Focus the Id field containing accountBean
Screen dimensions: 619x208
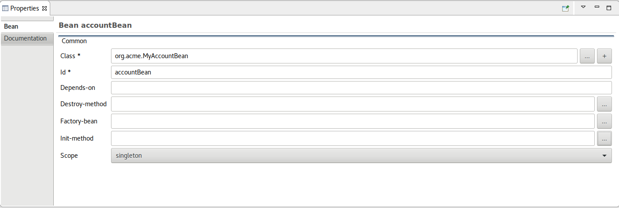[x=361, y=72]
